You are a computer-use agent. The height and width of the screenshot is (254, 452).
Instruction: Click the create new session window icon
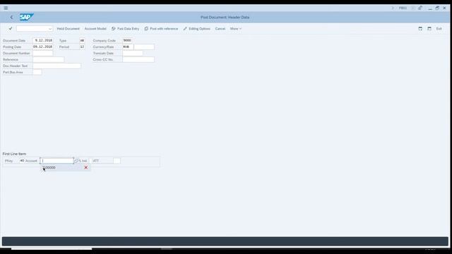(x=420, y=28)
